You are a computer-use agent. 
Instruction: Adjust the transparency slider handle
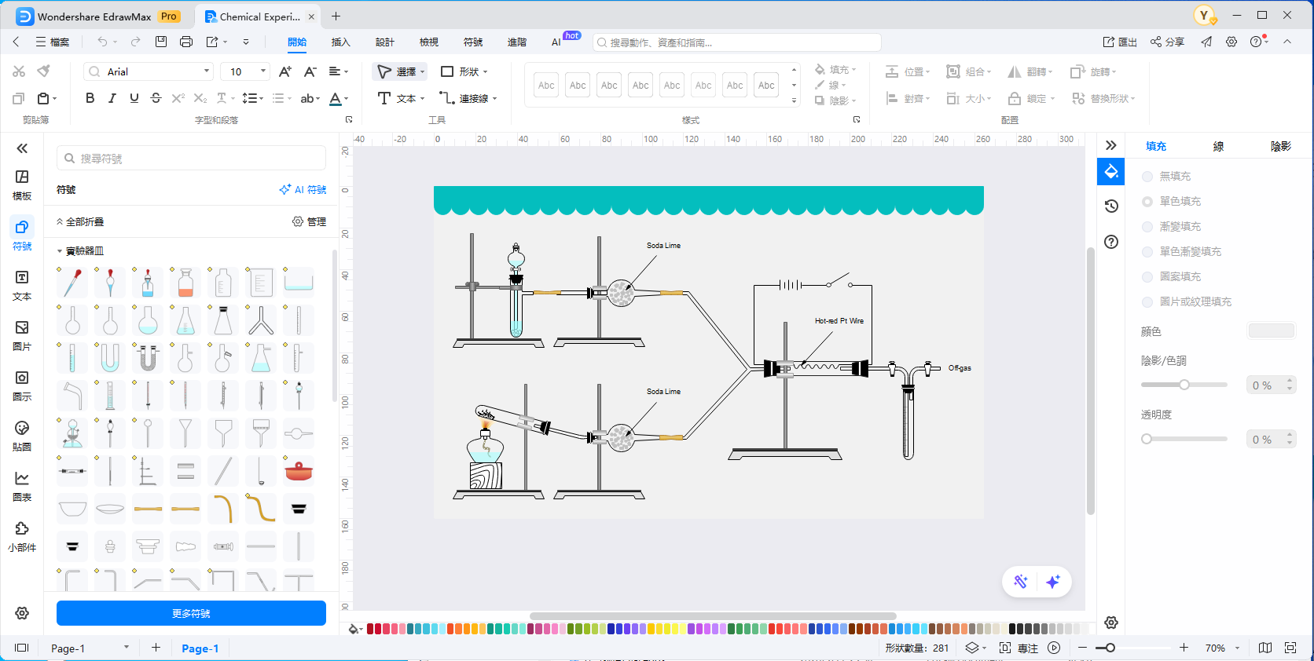(1147, 439)
